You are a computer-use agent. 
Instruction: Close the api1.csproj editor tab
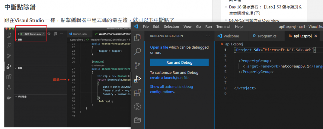coord(315,36)
